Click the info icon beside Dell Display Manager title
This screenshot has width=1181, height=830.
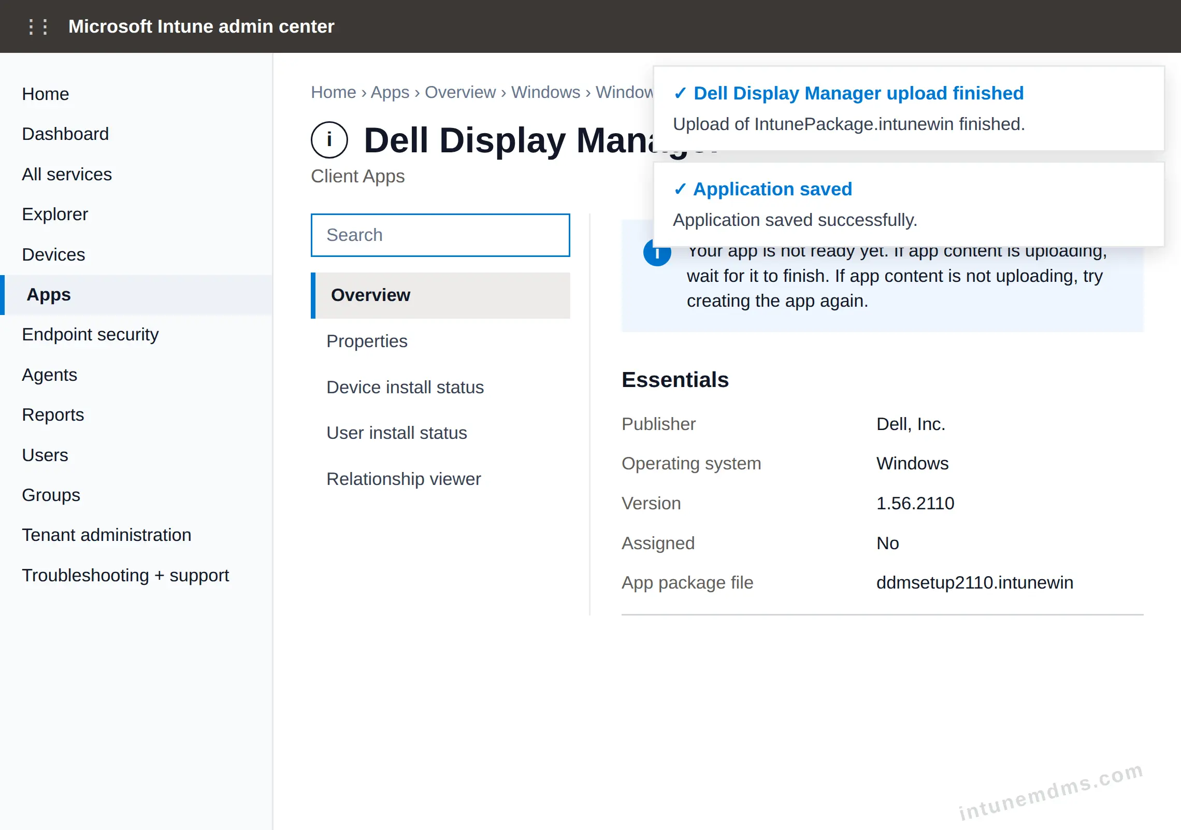point(329,140)
